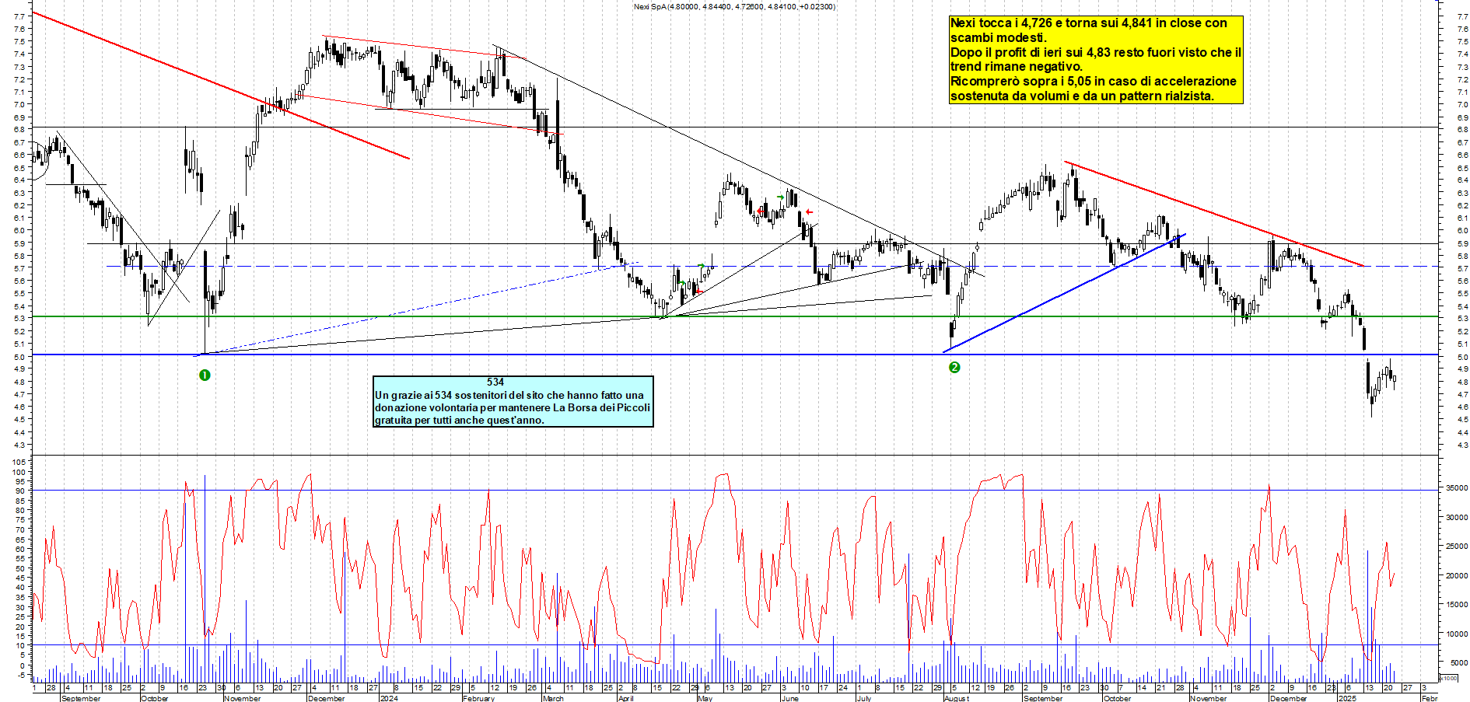Click the 6.0 label on left price axis
The height and width of the screenshot is (702, 1470).
coord(19,230)
